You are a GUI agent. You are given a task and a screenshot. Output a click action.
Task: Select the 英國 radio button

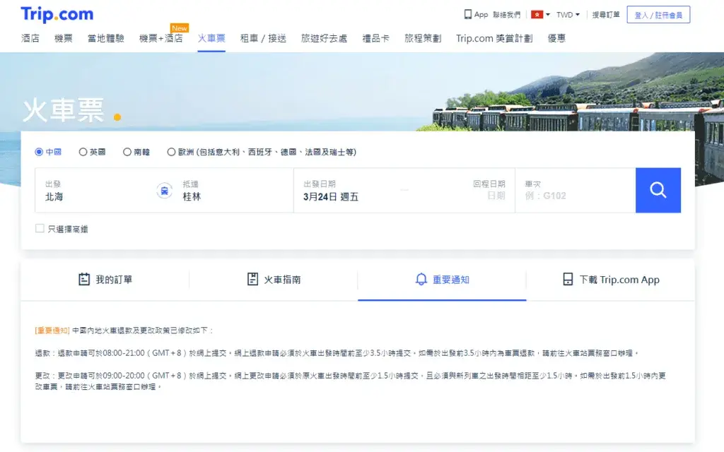click(83, 152)
